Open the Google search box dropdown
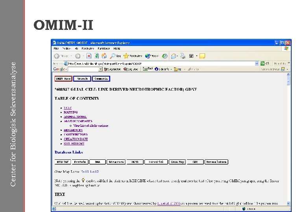 pos(100,69)
